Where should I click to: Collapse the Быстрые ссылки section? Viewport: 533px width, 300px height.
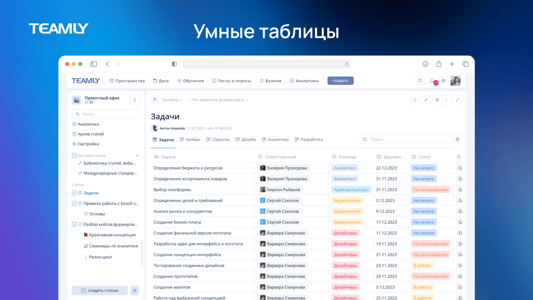(x=74, y=156)
